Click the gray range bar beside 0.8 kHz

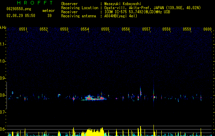7,96
